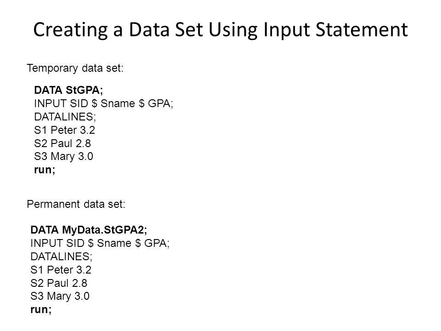441x331 pixels.
Task: Click the second 'DATALINES;' line
Action: (x=61, y=257)
